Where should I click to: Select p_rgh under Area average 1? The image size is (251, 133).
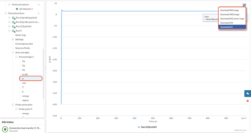[25, 74]
